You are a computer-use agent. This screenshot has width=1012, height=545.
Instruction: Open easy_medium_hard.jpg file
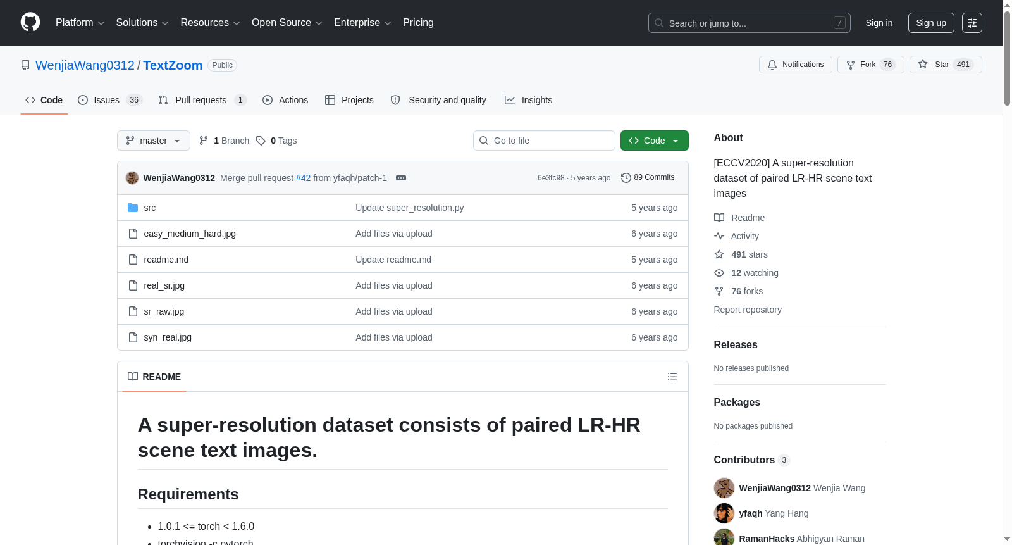[190, 234]
